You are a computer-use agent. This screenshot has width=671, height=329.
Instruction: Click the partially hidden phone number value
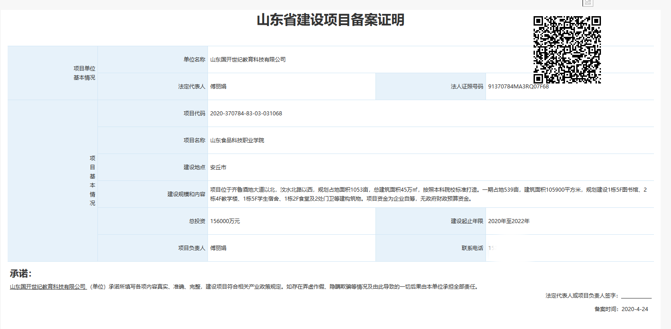point(492,248)
